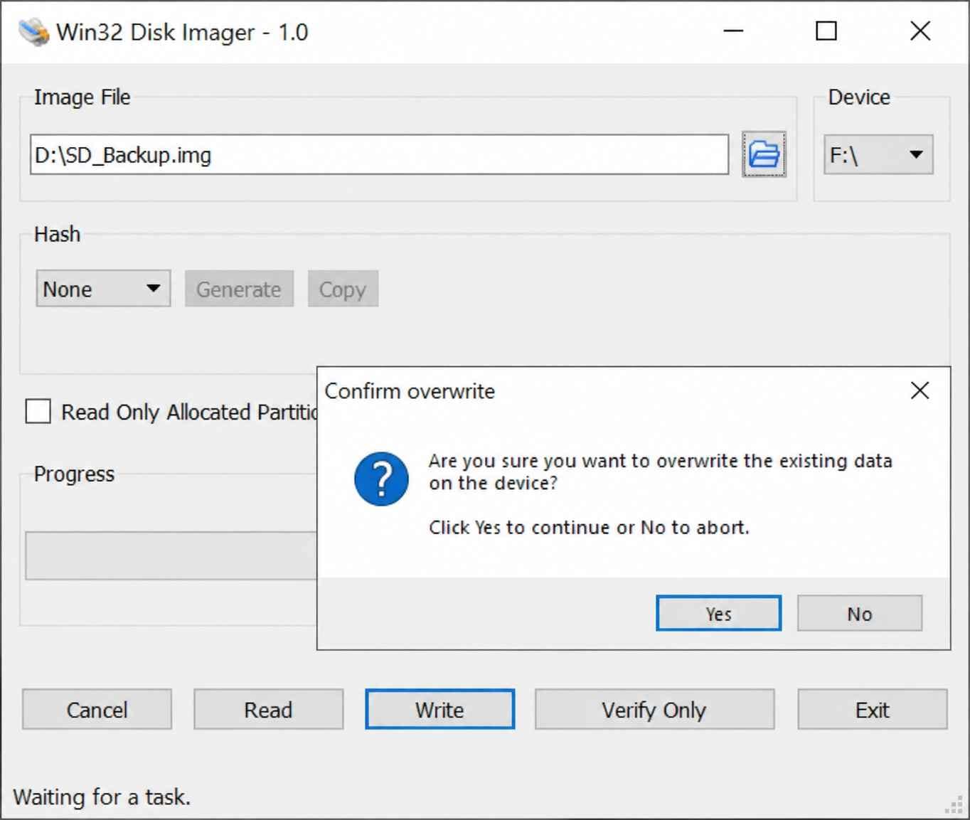Viewport: 970px width, 820px height.
Task: Open the folder browse icon for image file
Action: click(x=764, y=154)
